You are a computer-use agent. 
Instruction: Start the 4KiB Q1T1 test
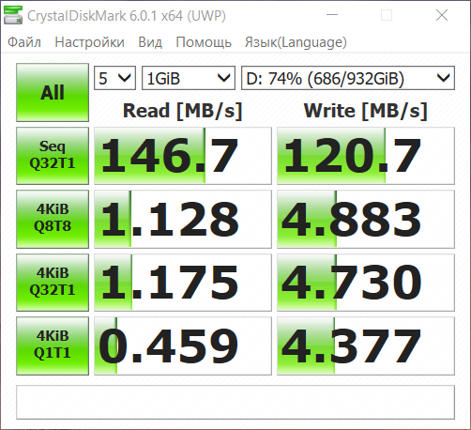(53, 346)
